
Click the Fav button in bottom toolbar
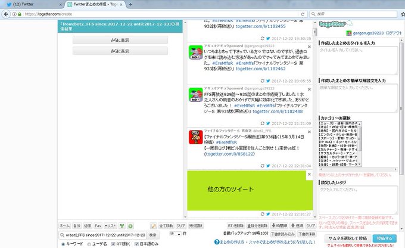point(98,226)
